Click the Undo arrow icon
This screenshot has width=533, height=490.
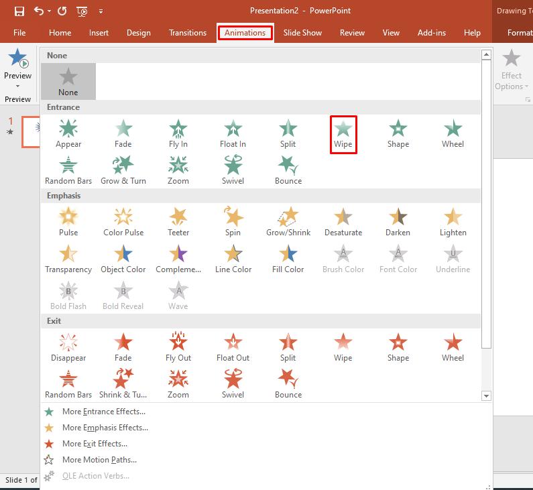pyautogui.click(x=39, y=11)
